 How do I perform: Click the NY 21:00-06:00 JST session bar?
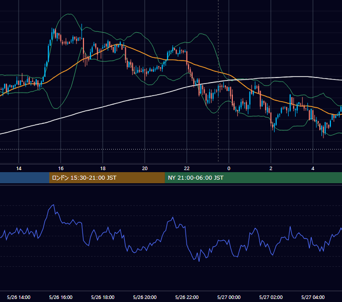[253, 178]
